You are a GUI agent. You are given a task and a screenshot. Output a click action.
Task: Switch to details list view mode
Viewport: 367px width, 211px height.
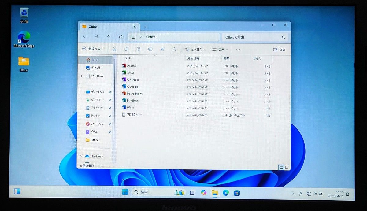(x=281, y=167)
